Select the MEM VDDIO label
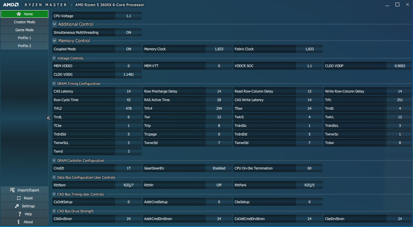This screenshot has height=227, width=413. click(x=63, y=66)
